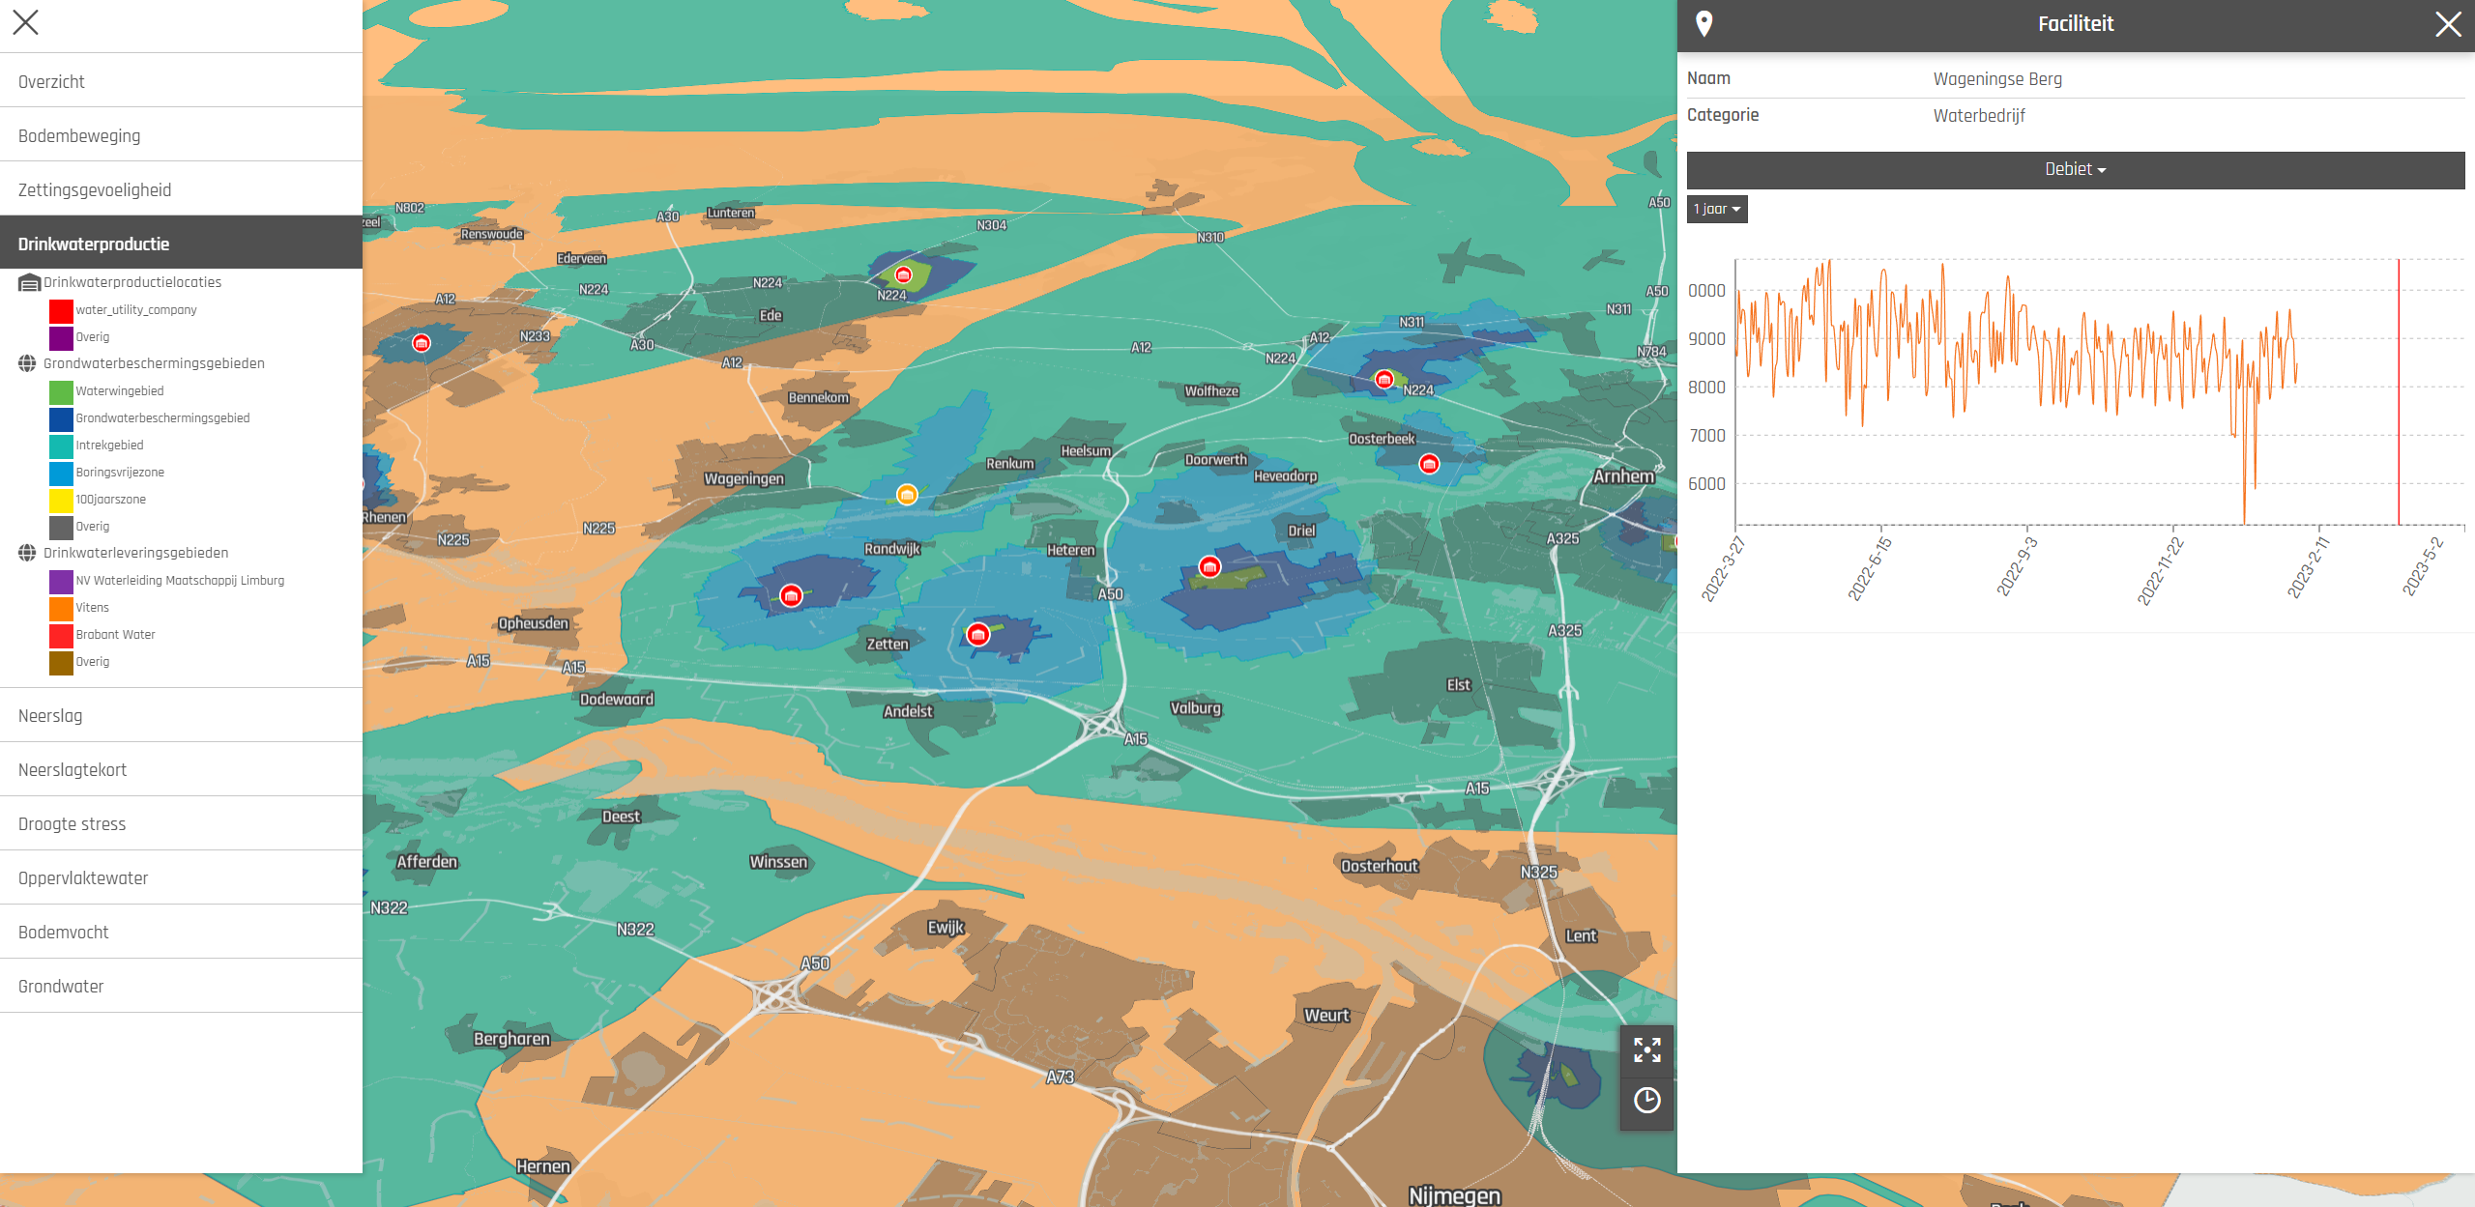Click globe icon beside Grondwaterbeschermingsgebieden
Image resolution: width=2475 pixels, height=1207 pixels.
[x=28, y=363]
